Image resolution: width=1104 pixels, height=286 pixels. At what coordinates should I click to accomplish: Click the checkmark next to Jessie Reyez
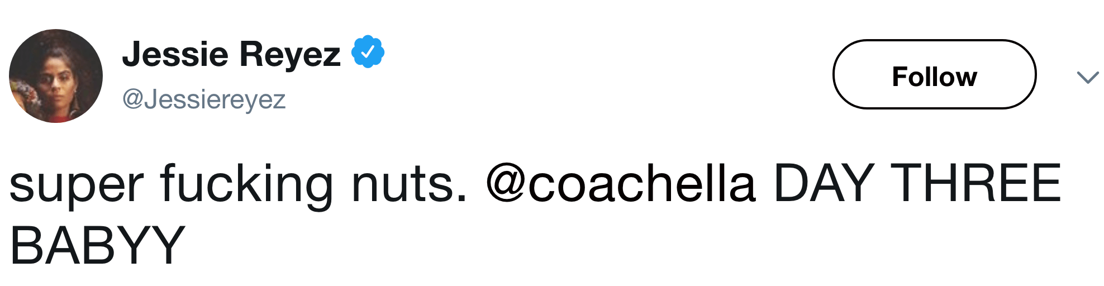(367, 52)
